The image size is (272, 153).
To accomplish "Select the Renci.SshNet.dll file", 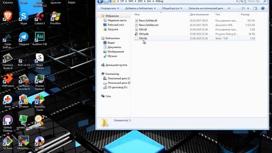I will click(x=195, y=20).
